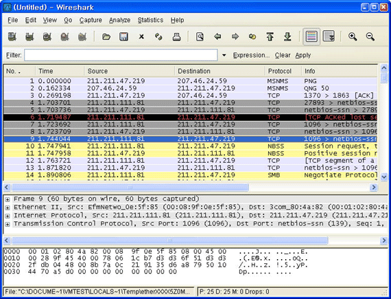Screen dimensions: 391x299
Task: Apply the display filter
Action: (303, 55)
